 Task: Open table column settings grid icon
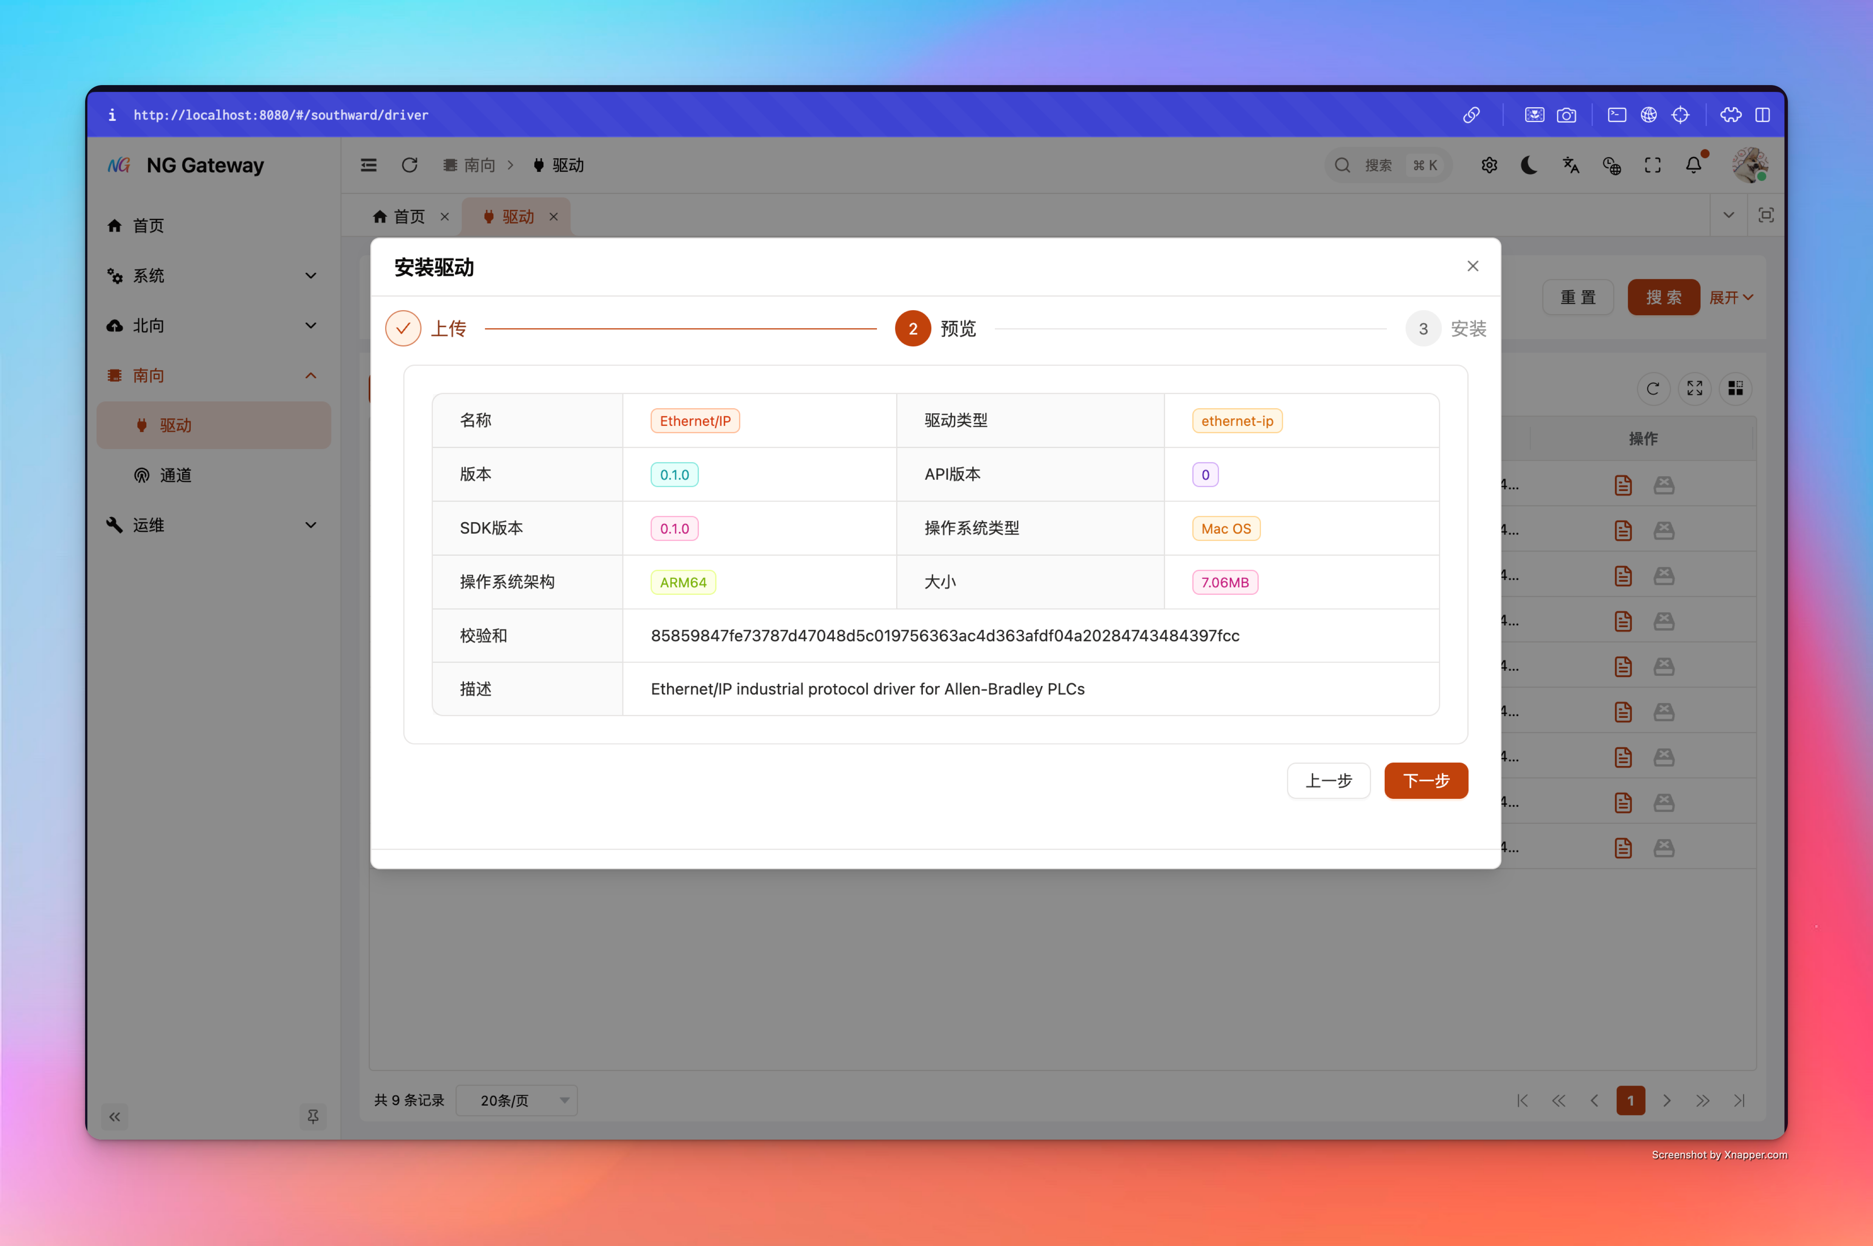(1736, 389)
